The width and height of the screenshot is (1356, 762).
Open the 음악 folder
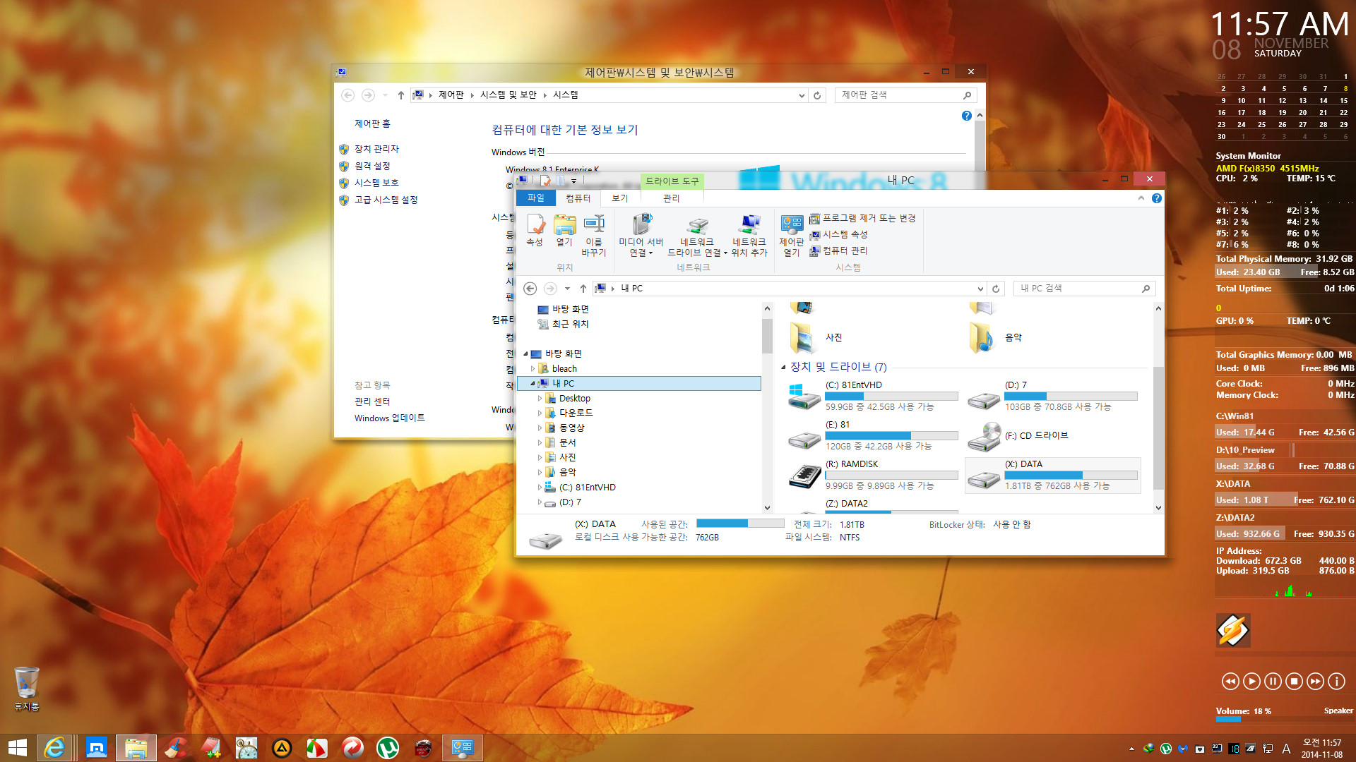996,337
